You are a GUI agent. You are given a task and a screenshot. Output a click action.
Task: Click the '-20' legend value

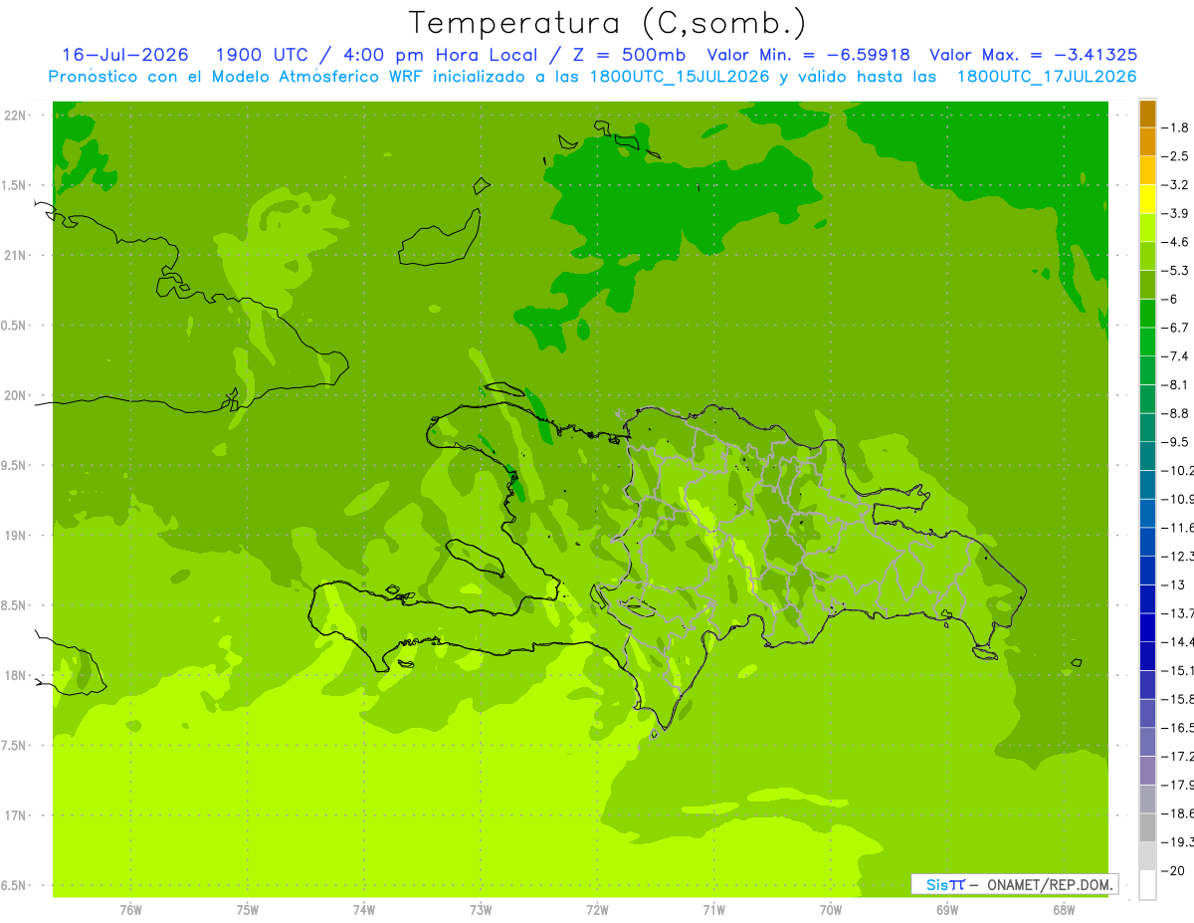click(1174, 871)
